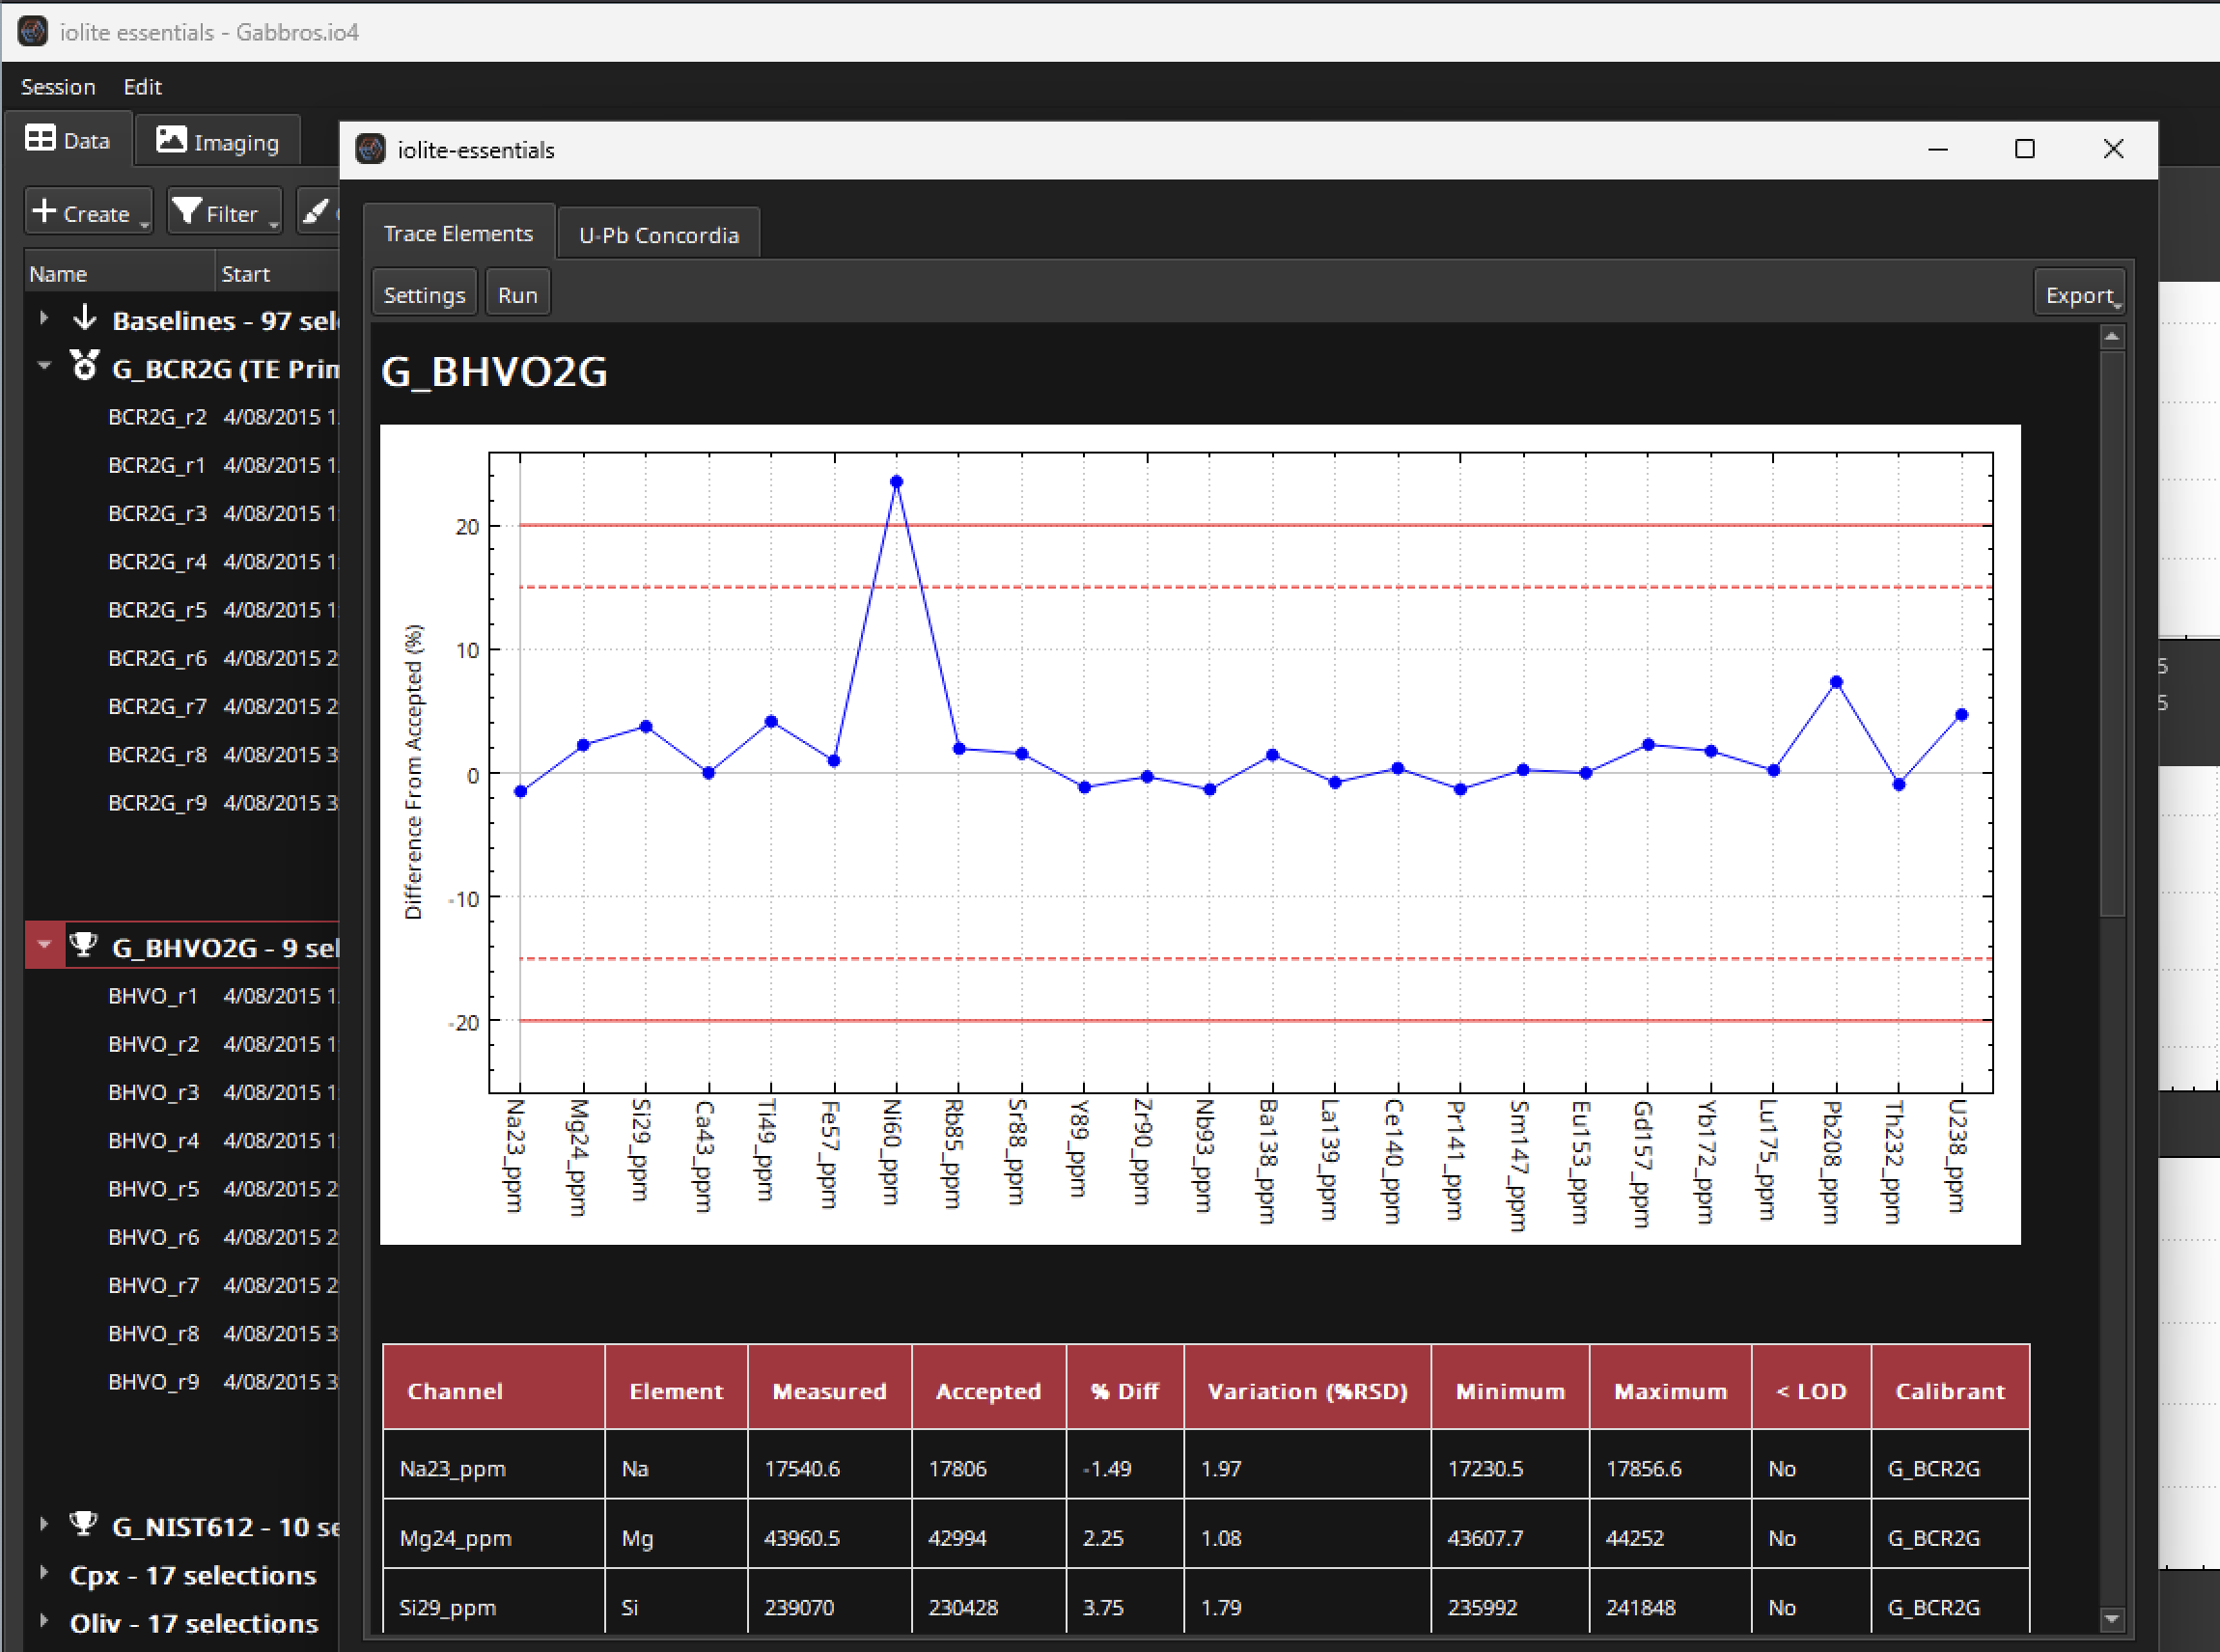This screenshot has width=2220, height=1652.
Task: Open Settings panel
Action: [x=422, y=291]
